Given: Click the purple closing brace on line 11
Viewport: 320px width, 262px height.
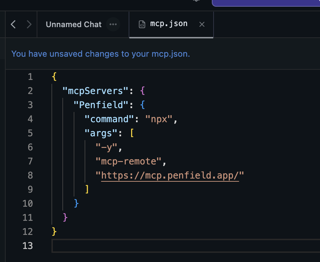Looking at the screenshot, I should click(65, 218).
